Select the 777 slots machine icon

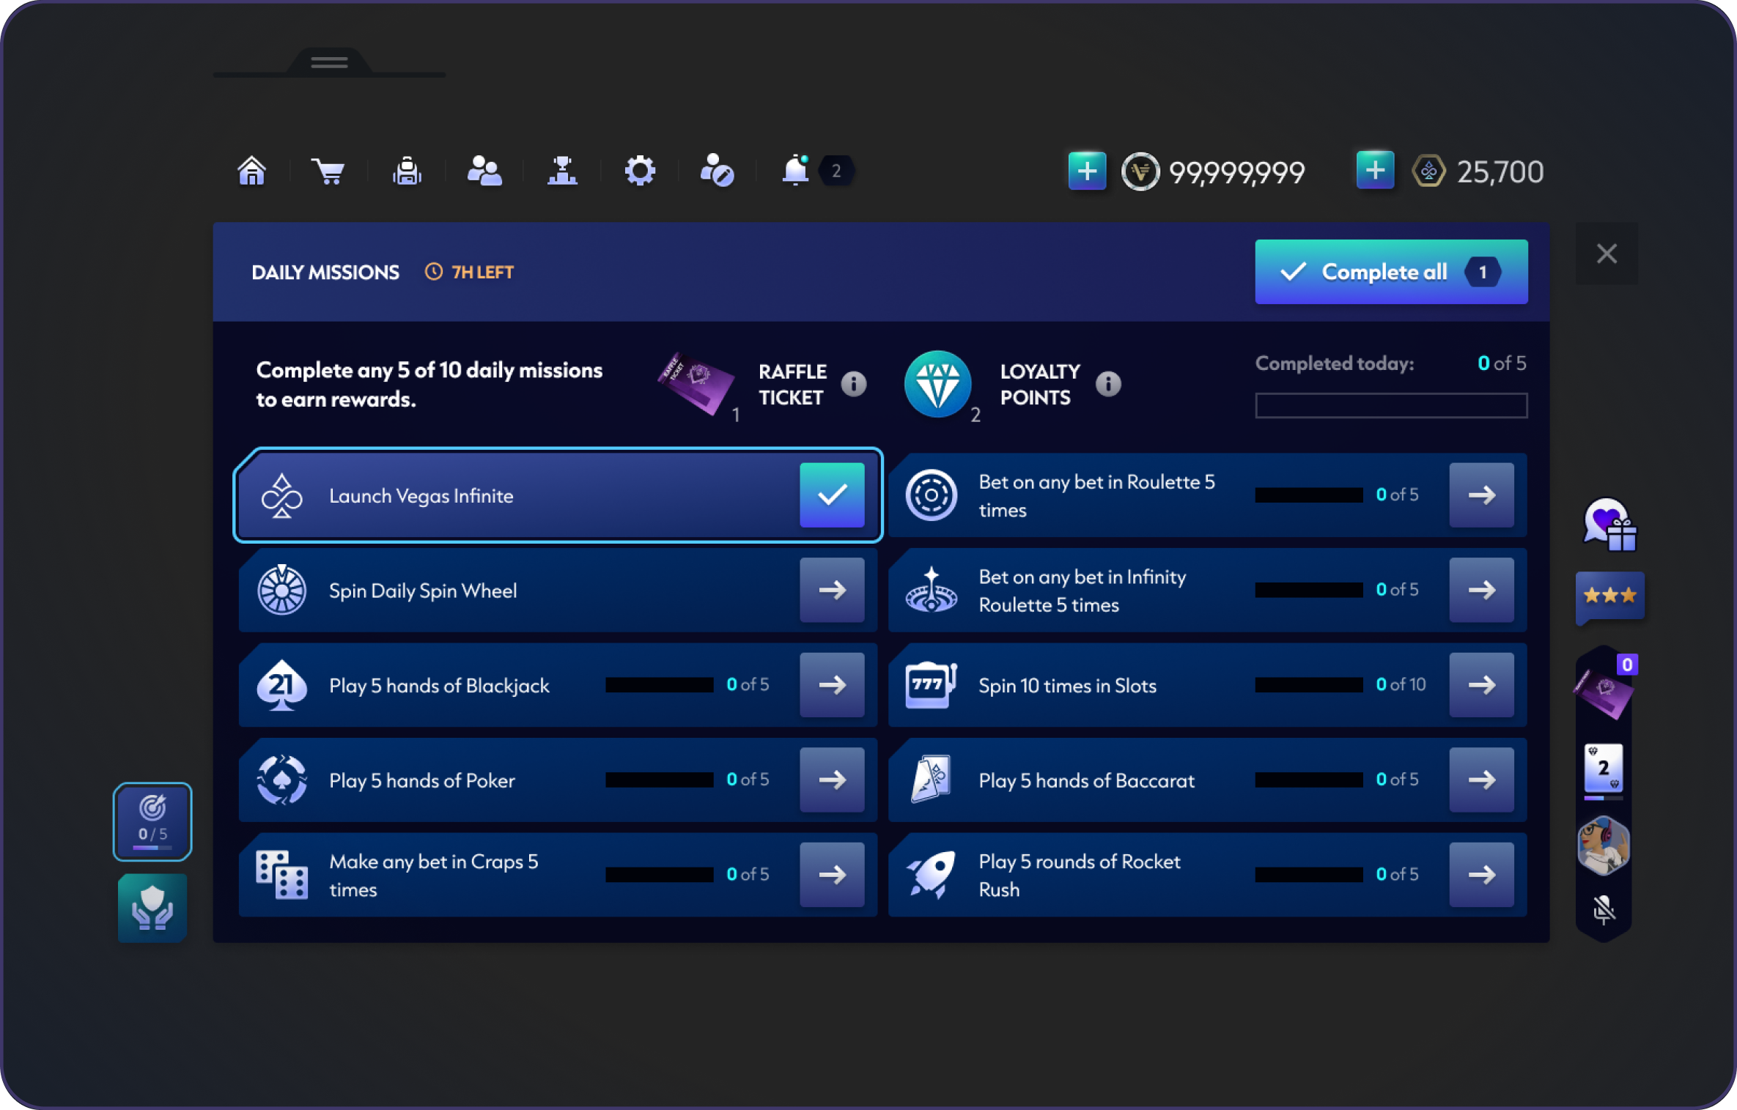point(931,685)
